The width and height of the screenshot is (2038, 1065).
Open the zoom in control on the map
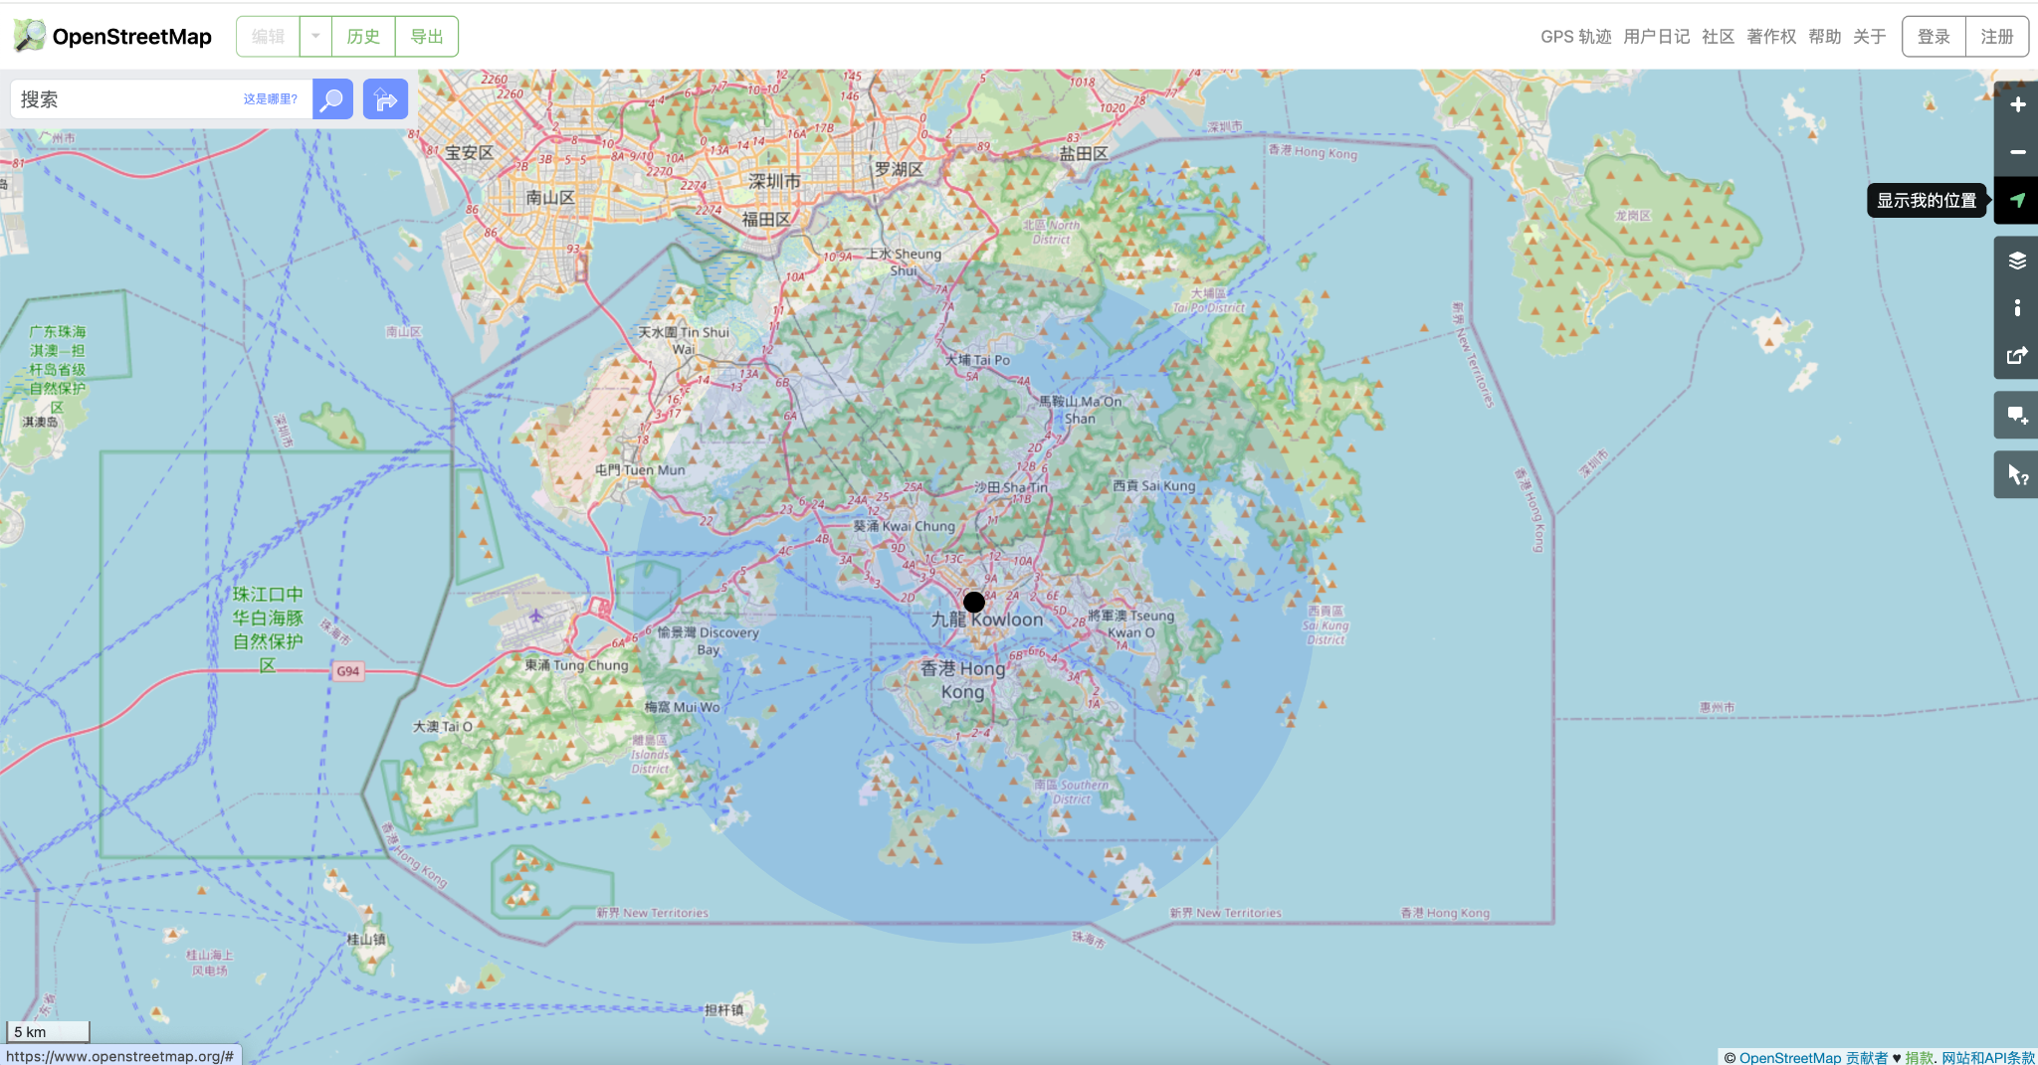[x=2016, y=104]
